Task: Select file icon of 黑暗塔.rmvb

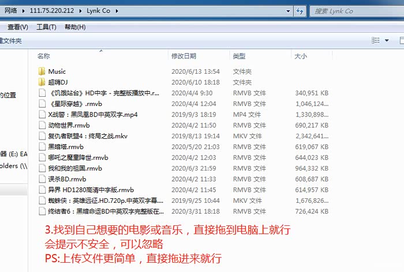Action: (x=42, y=147)
